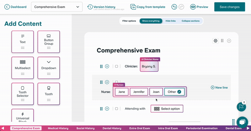Add a Dropdown content block

49,68
